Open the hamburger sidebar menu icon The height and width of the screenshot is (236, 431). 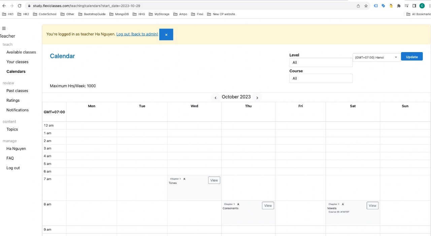coord(4,28)
